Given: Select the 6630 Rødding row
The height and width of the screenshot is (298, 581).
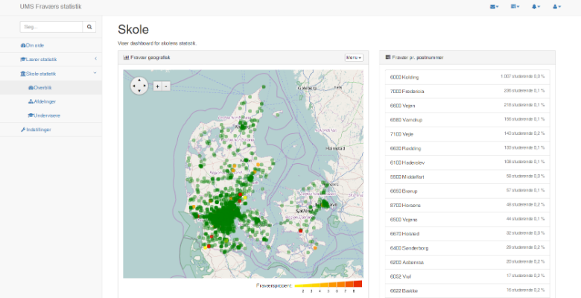Looking at the screenshot, I should [x=467, y=148].
